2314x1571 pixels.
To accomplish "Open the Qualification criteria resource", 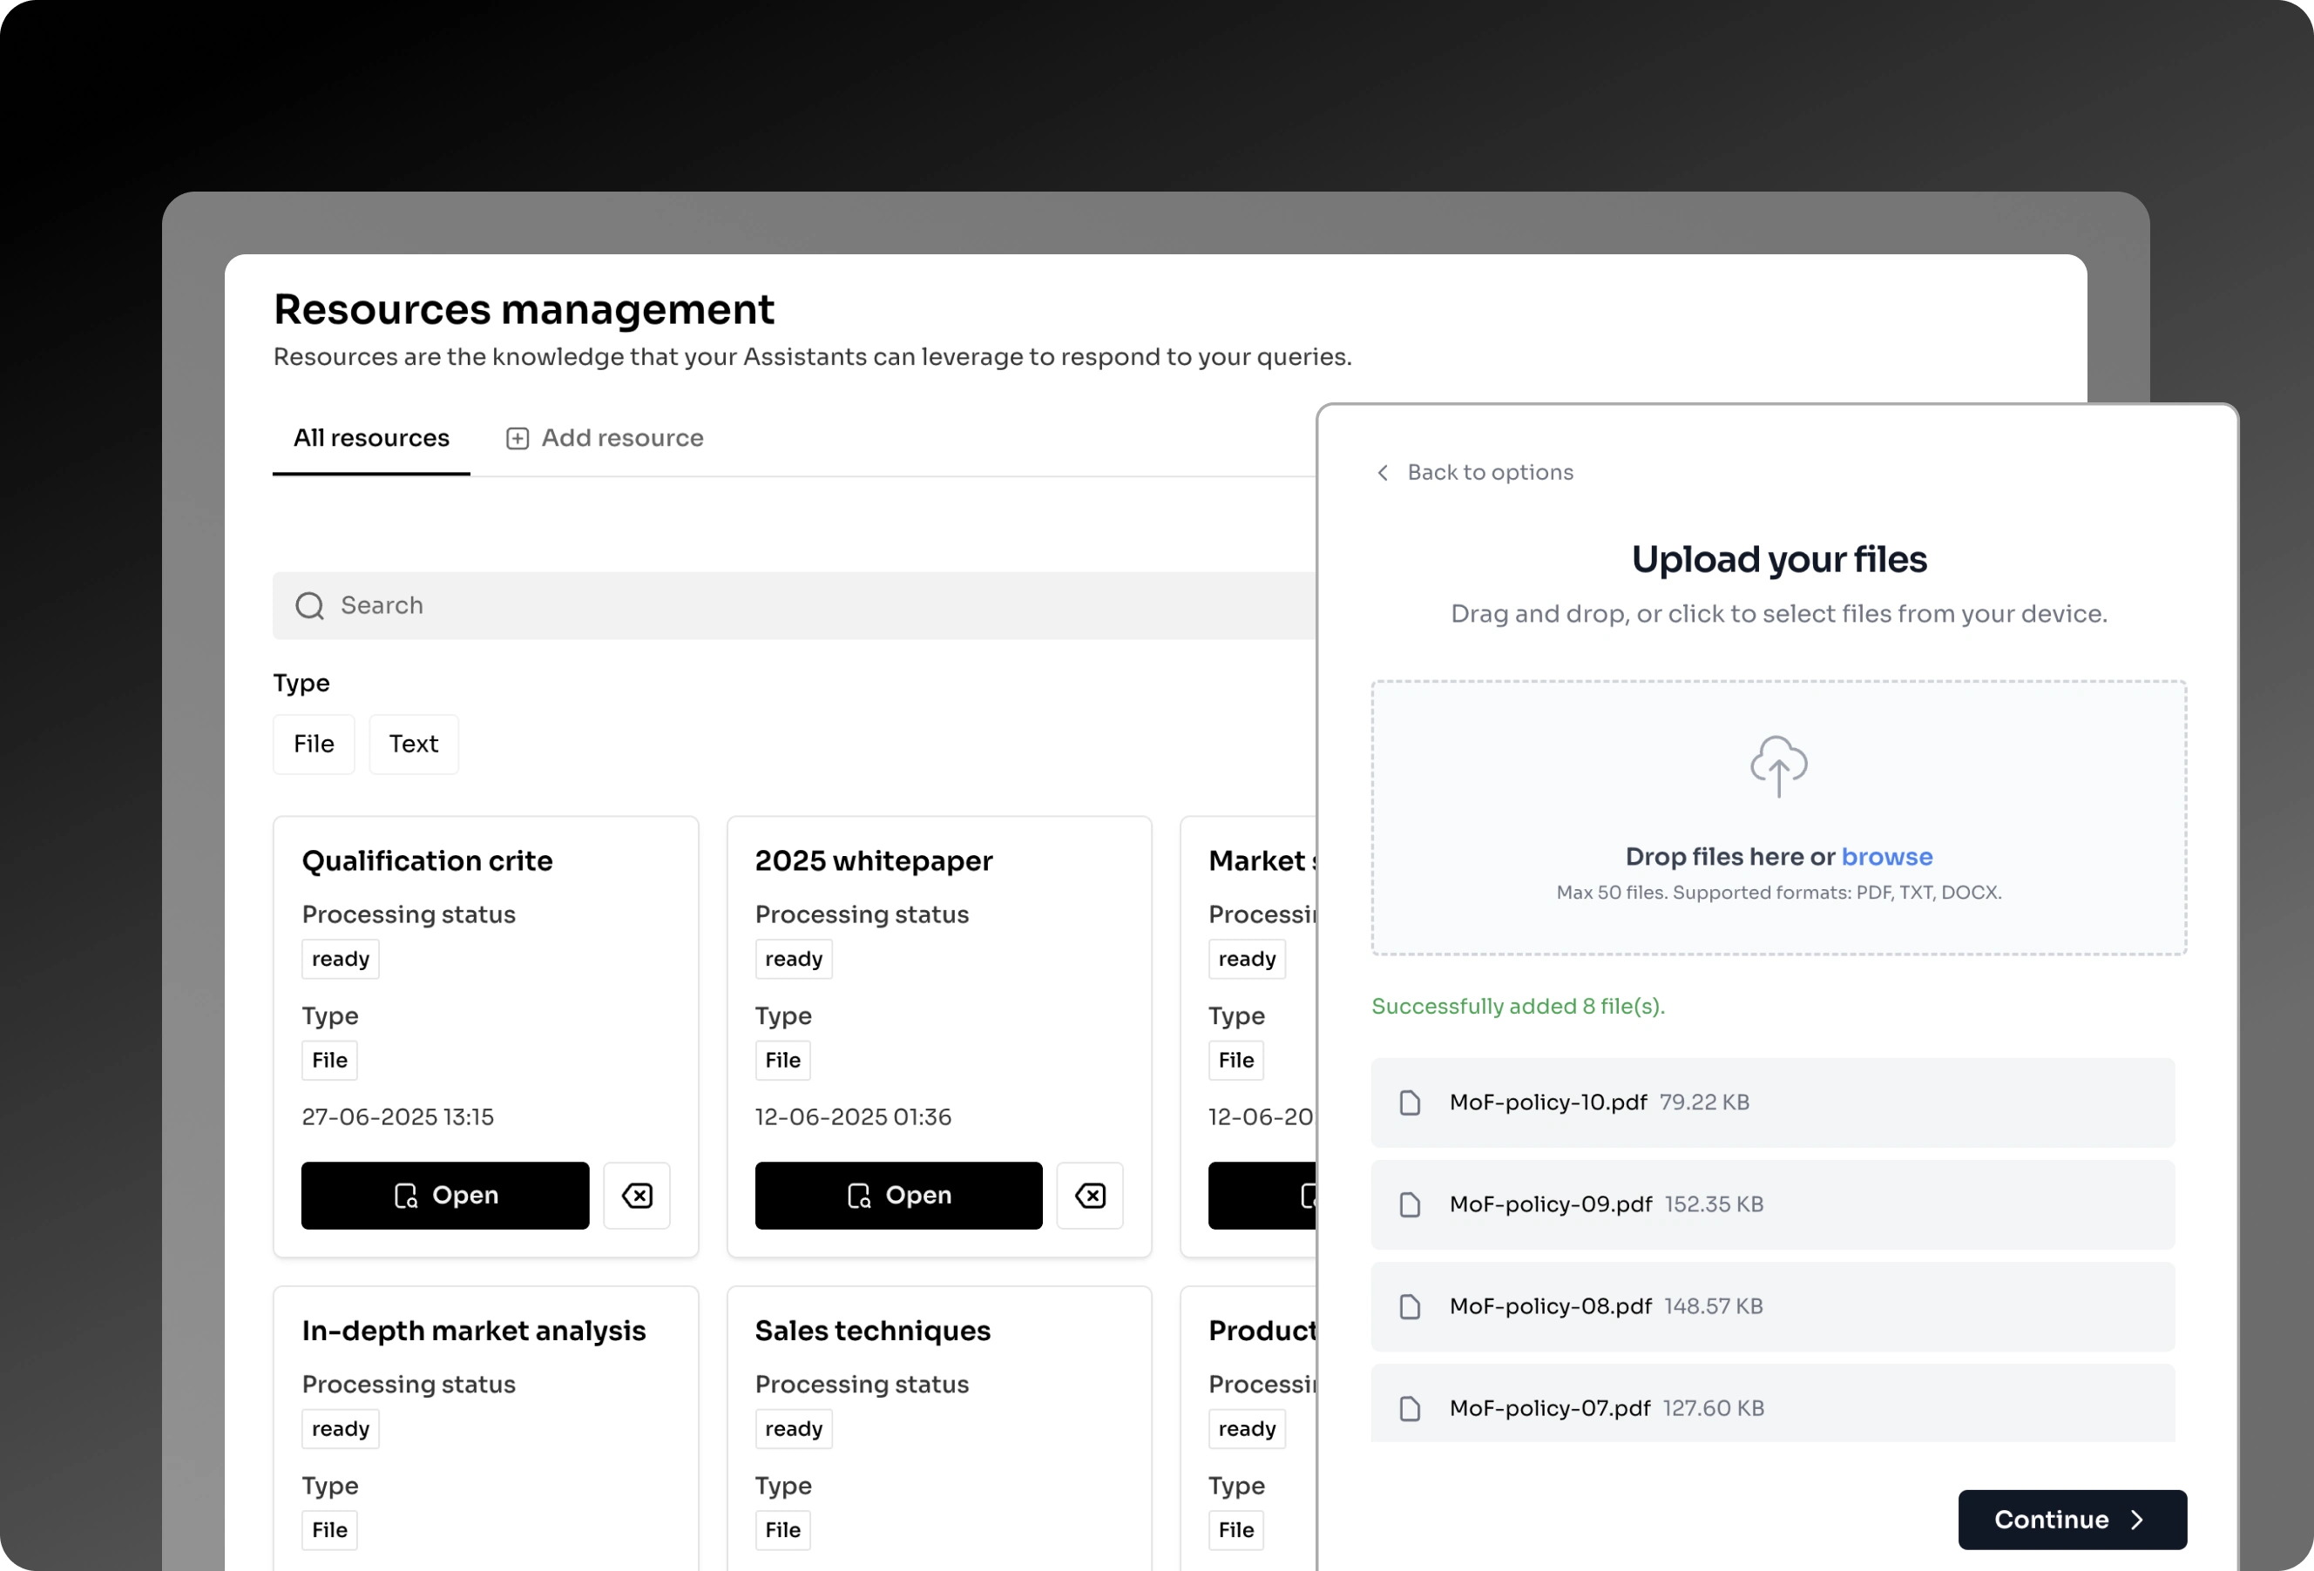I will click(x=445, y=1195).
